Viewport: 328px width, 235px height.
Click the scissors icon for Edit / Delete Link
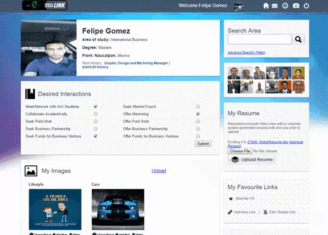[265, 212]
